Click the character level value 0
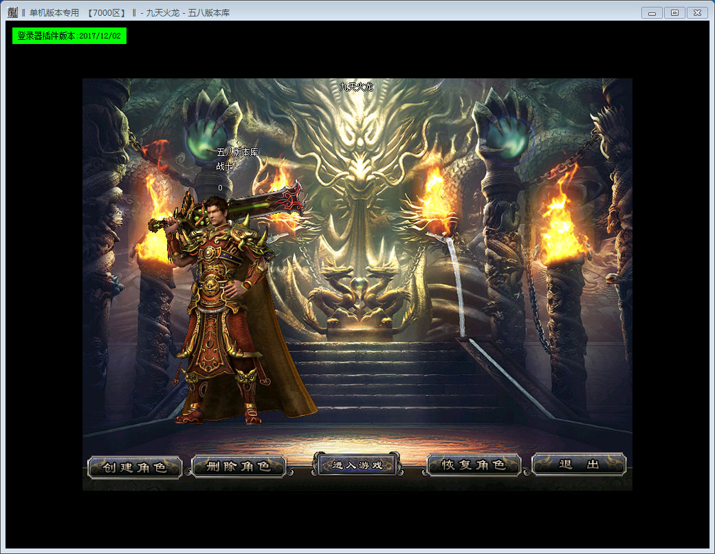 point(220,188)
